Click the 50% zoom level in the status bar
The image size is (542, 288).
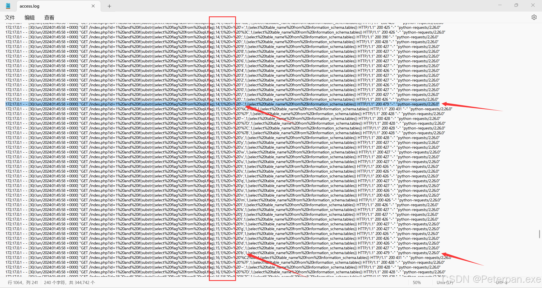click(417, 282)
